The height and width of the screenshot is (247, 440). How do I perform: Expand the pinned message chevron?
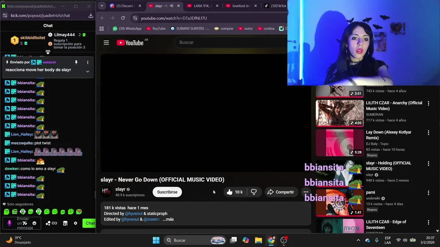pyautogui.click(x=88, y=71)
